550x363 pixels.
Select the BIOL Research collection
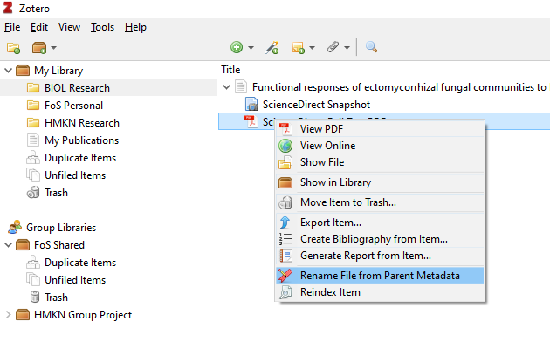[77, 88]
